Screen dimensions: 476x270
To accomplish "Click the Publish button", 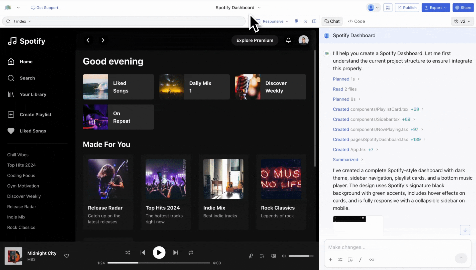I will [407, 7].
